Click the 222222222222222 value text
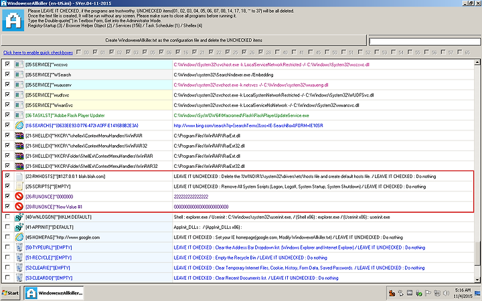 191,197
